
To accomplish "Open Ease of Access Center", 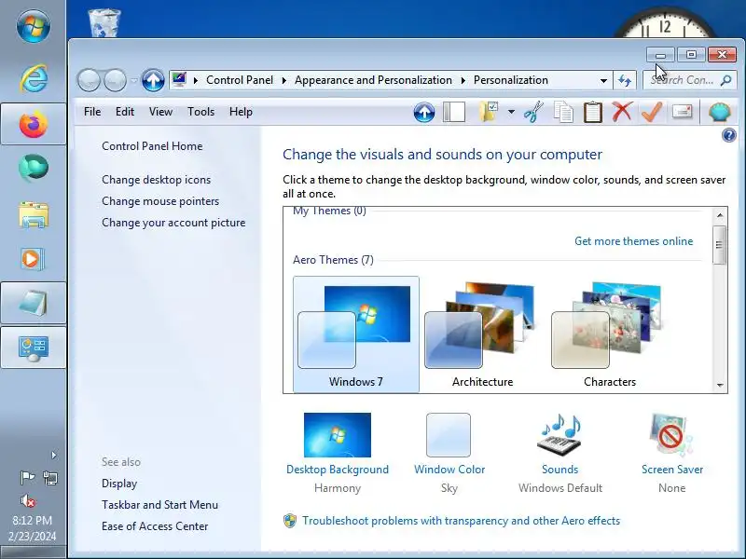I will (155, 526).
